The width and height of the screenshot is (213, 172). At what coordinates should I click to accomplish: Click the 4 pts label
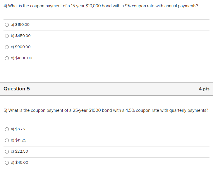pyautogui.click(x=204, y=89)
